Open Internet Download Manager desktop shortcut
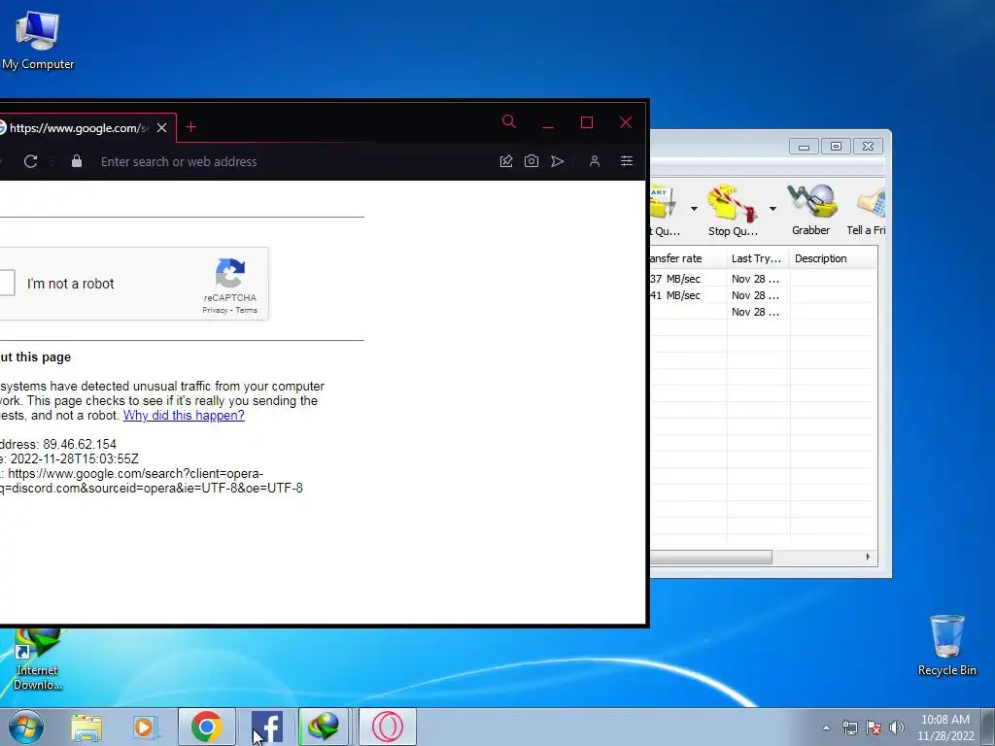Screen dimensions: 995x746 (x=38, y=659)
